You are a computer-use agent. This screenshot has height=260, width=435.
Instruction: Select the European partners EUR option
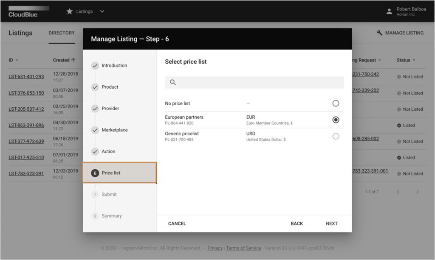(336, 120)
